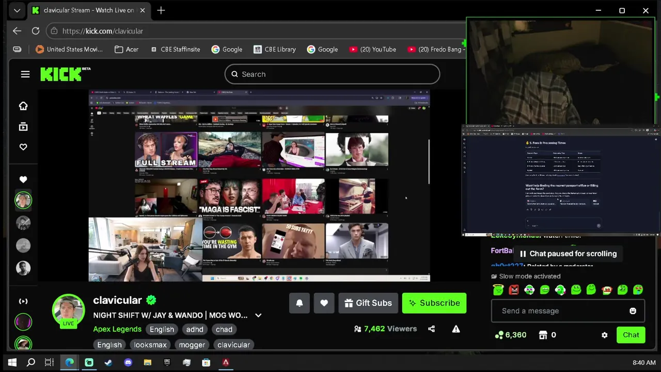Open the Acer bookmarks folder
The width and height of the screenshot is (661, 372).
(127, 49)
